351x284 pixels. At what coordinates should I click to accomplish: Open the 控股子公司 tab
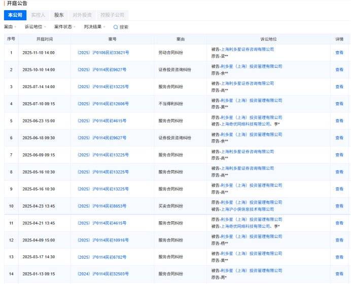coord(112,15)
